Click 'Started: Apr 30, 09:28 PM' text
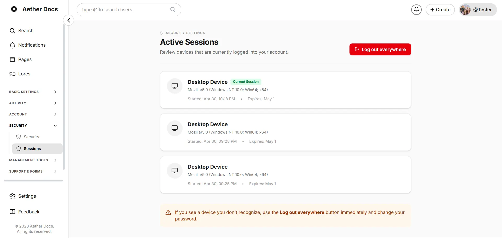This screenshot has height=238, width=502. 212,141
